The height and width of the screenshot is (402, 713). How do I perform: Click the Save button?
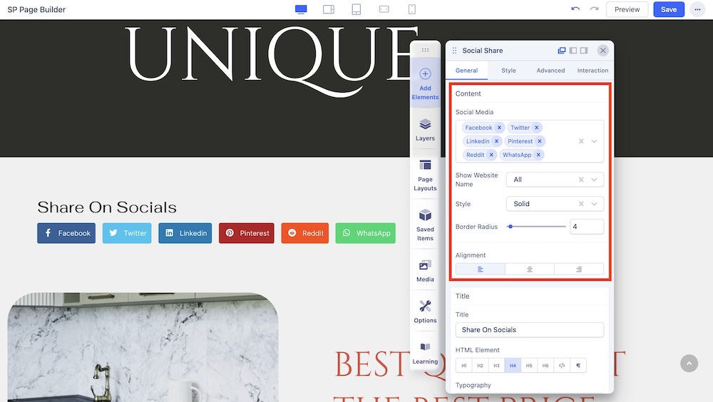tap(669, 9)
